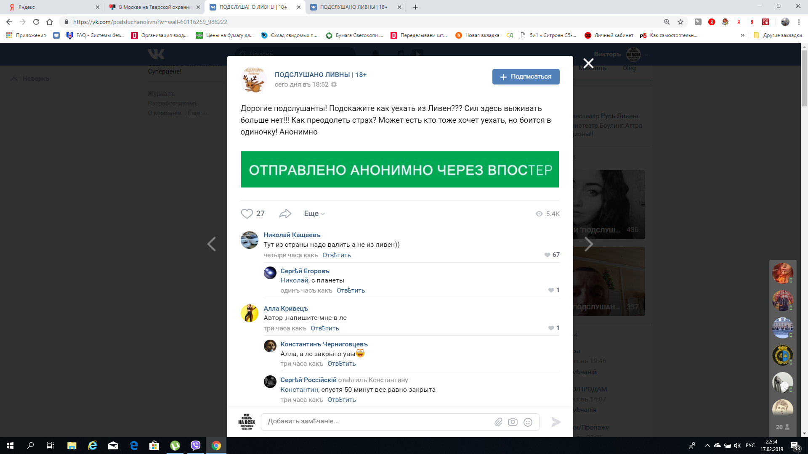Reply to Николай Кащеевъ's comment

coord(337,255)
